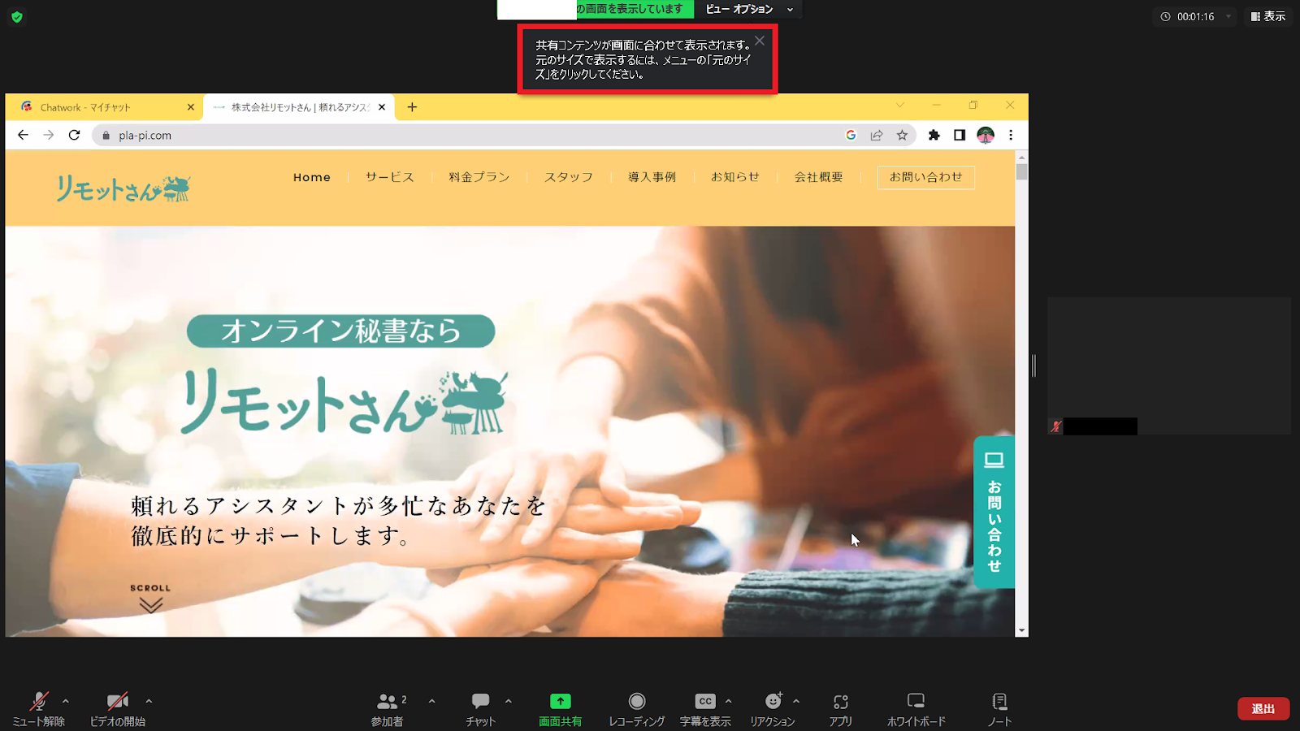1300x731 pixels.
Task: Click the SCROLL down chevron
Action: pos(150,605)
